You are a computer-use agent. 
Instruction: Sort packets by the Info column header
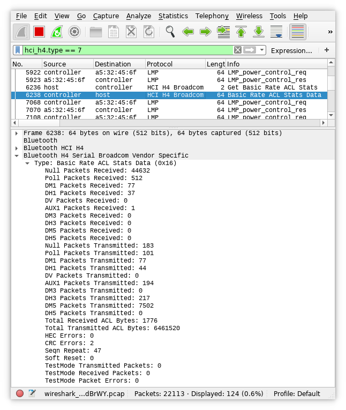(x=276, y=64)
